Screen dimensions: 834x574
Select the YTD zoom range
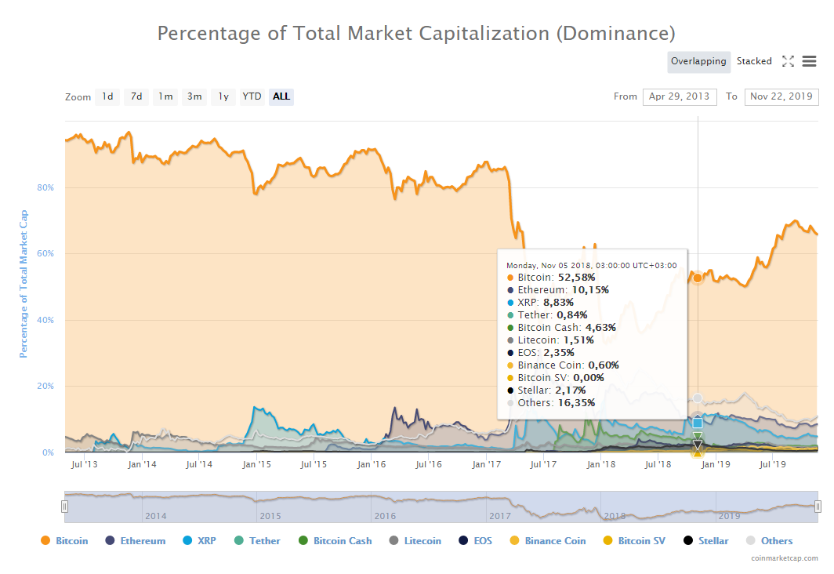coord(252,96)
